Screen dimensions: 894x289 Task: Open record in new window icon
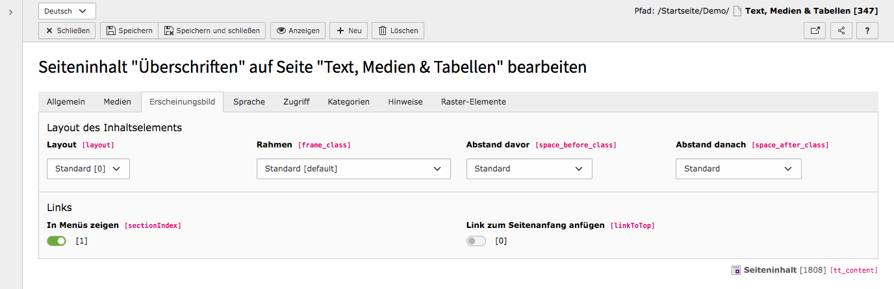tap(815, 31)
